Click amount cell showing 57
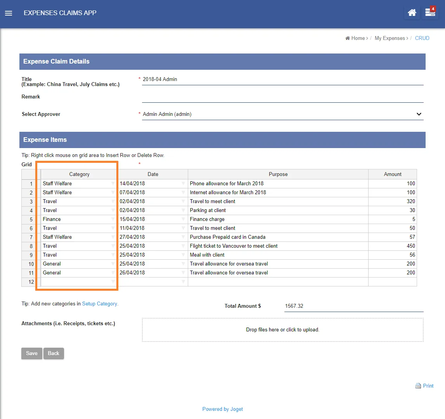This screenshot has width=445, height=419. click(x=393, y=237)
